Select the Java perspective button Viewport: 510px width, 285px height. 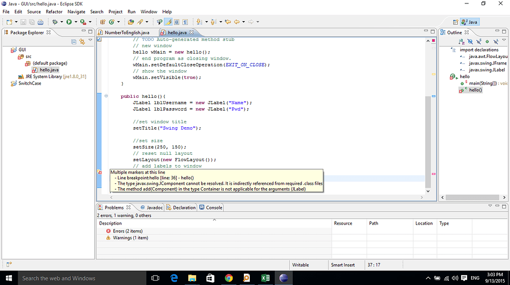[469, 22]
